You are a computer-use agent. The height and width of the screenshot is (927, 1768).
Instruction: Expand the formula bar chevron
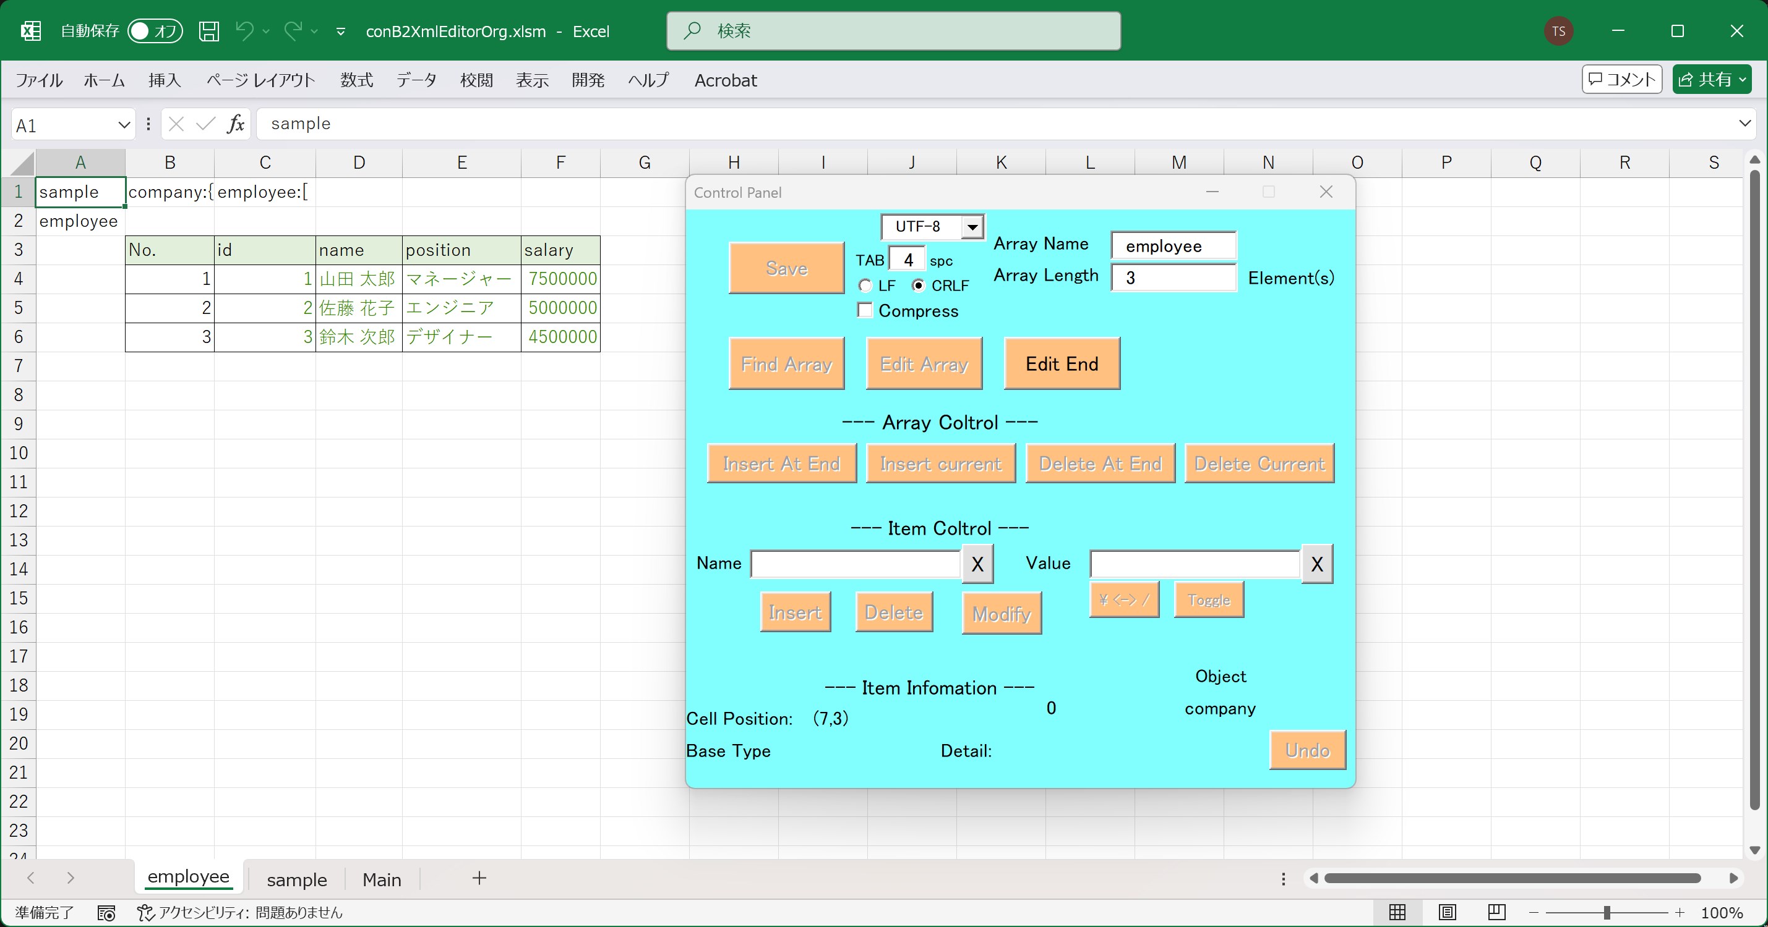point(1744,124)
